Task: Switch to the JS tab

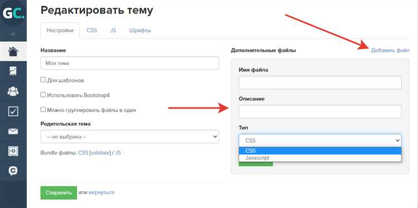Action: tap(113, 31)
